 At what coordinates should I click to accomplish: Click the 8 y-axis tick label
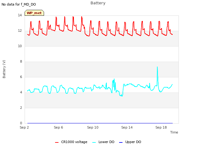21,62
